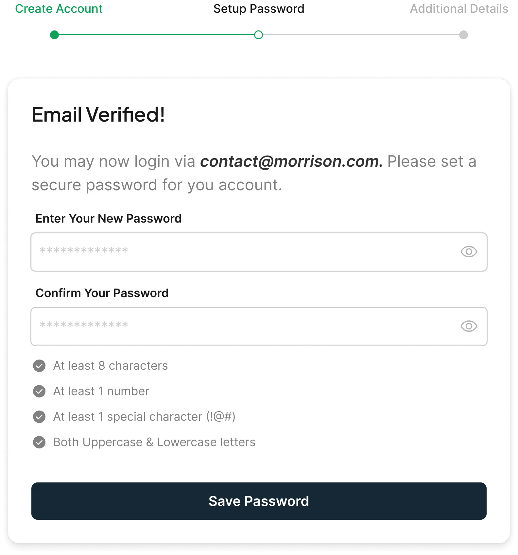Click the 'At least 1 number' check icon

[39, 391]
